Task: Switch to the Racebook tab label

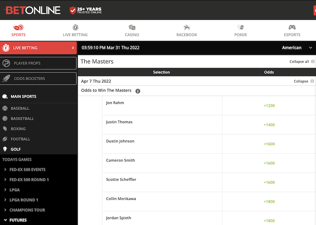Action: coord(187,35)
